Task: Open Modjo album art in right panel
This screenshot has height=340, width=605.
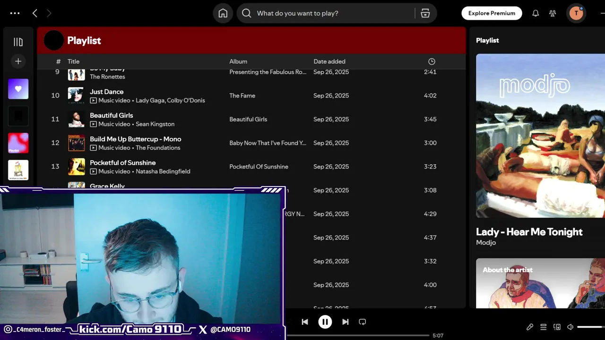Action: click(540, 136)
